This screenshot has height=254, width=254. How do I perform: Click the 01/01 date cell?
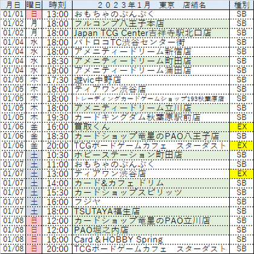(13, 14)
